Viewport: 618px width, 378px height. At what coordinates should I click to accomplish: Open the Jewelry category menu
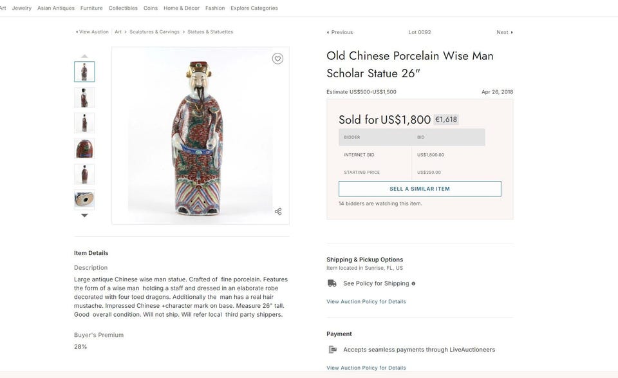click(x=22, y=8)
